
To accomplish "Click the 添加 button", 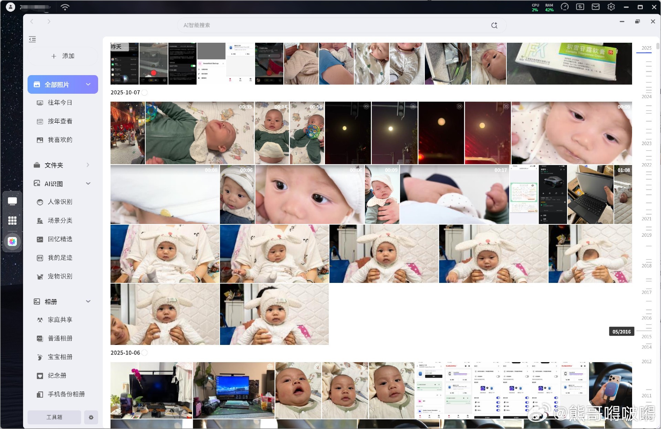I will [x=63, y=56].
